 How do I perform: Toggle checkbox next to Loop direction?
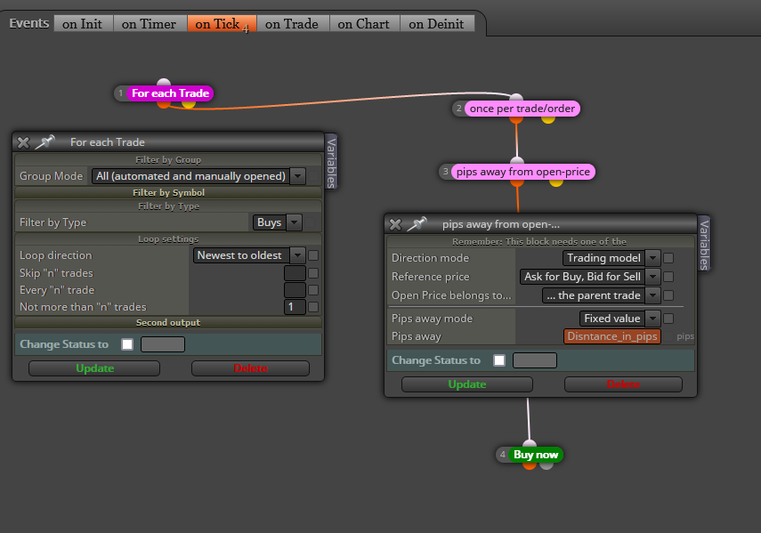point(313,255)
